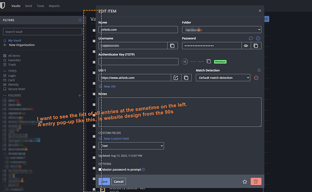312x192 pixels.
Task: Save the edited item
Action: pyautogui.click(x=104, y=182)
